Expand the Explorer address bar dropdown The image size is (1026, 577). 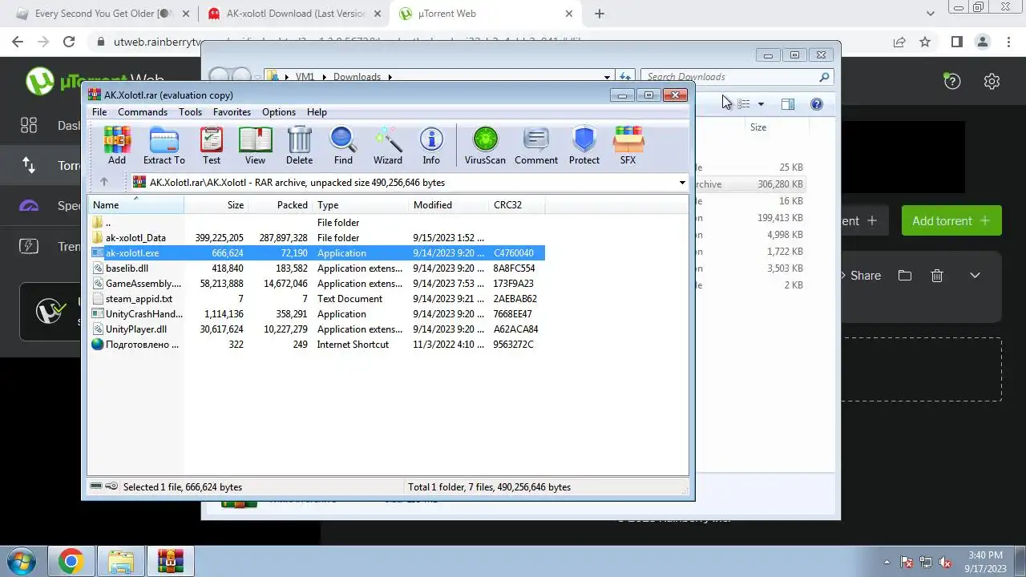[x=607, y=77]
